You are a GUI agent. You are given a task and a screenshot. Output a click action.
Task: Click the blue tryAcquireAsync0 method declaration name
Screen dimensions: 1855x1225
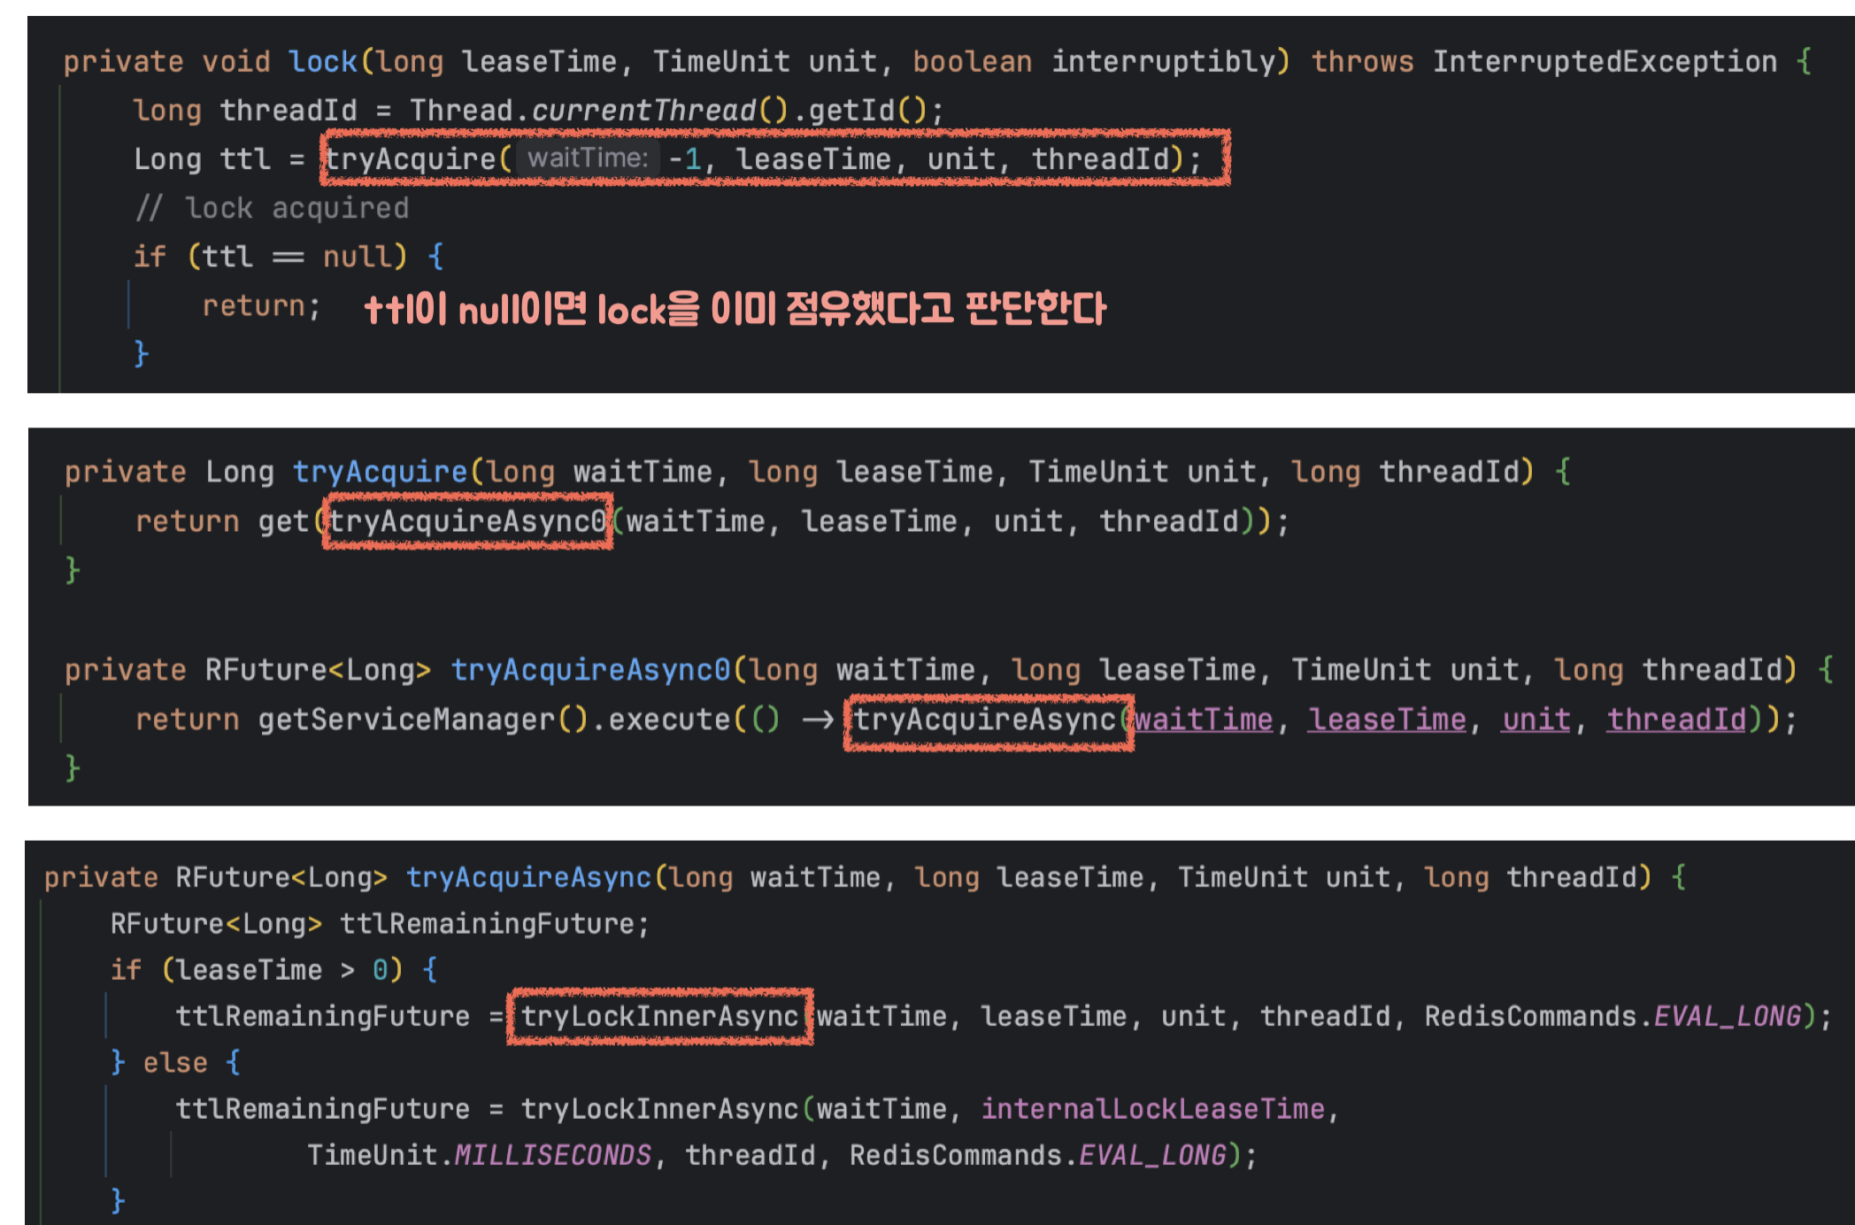tap(590, 670)
